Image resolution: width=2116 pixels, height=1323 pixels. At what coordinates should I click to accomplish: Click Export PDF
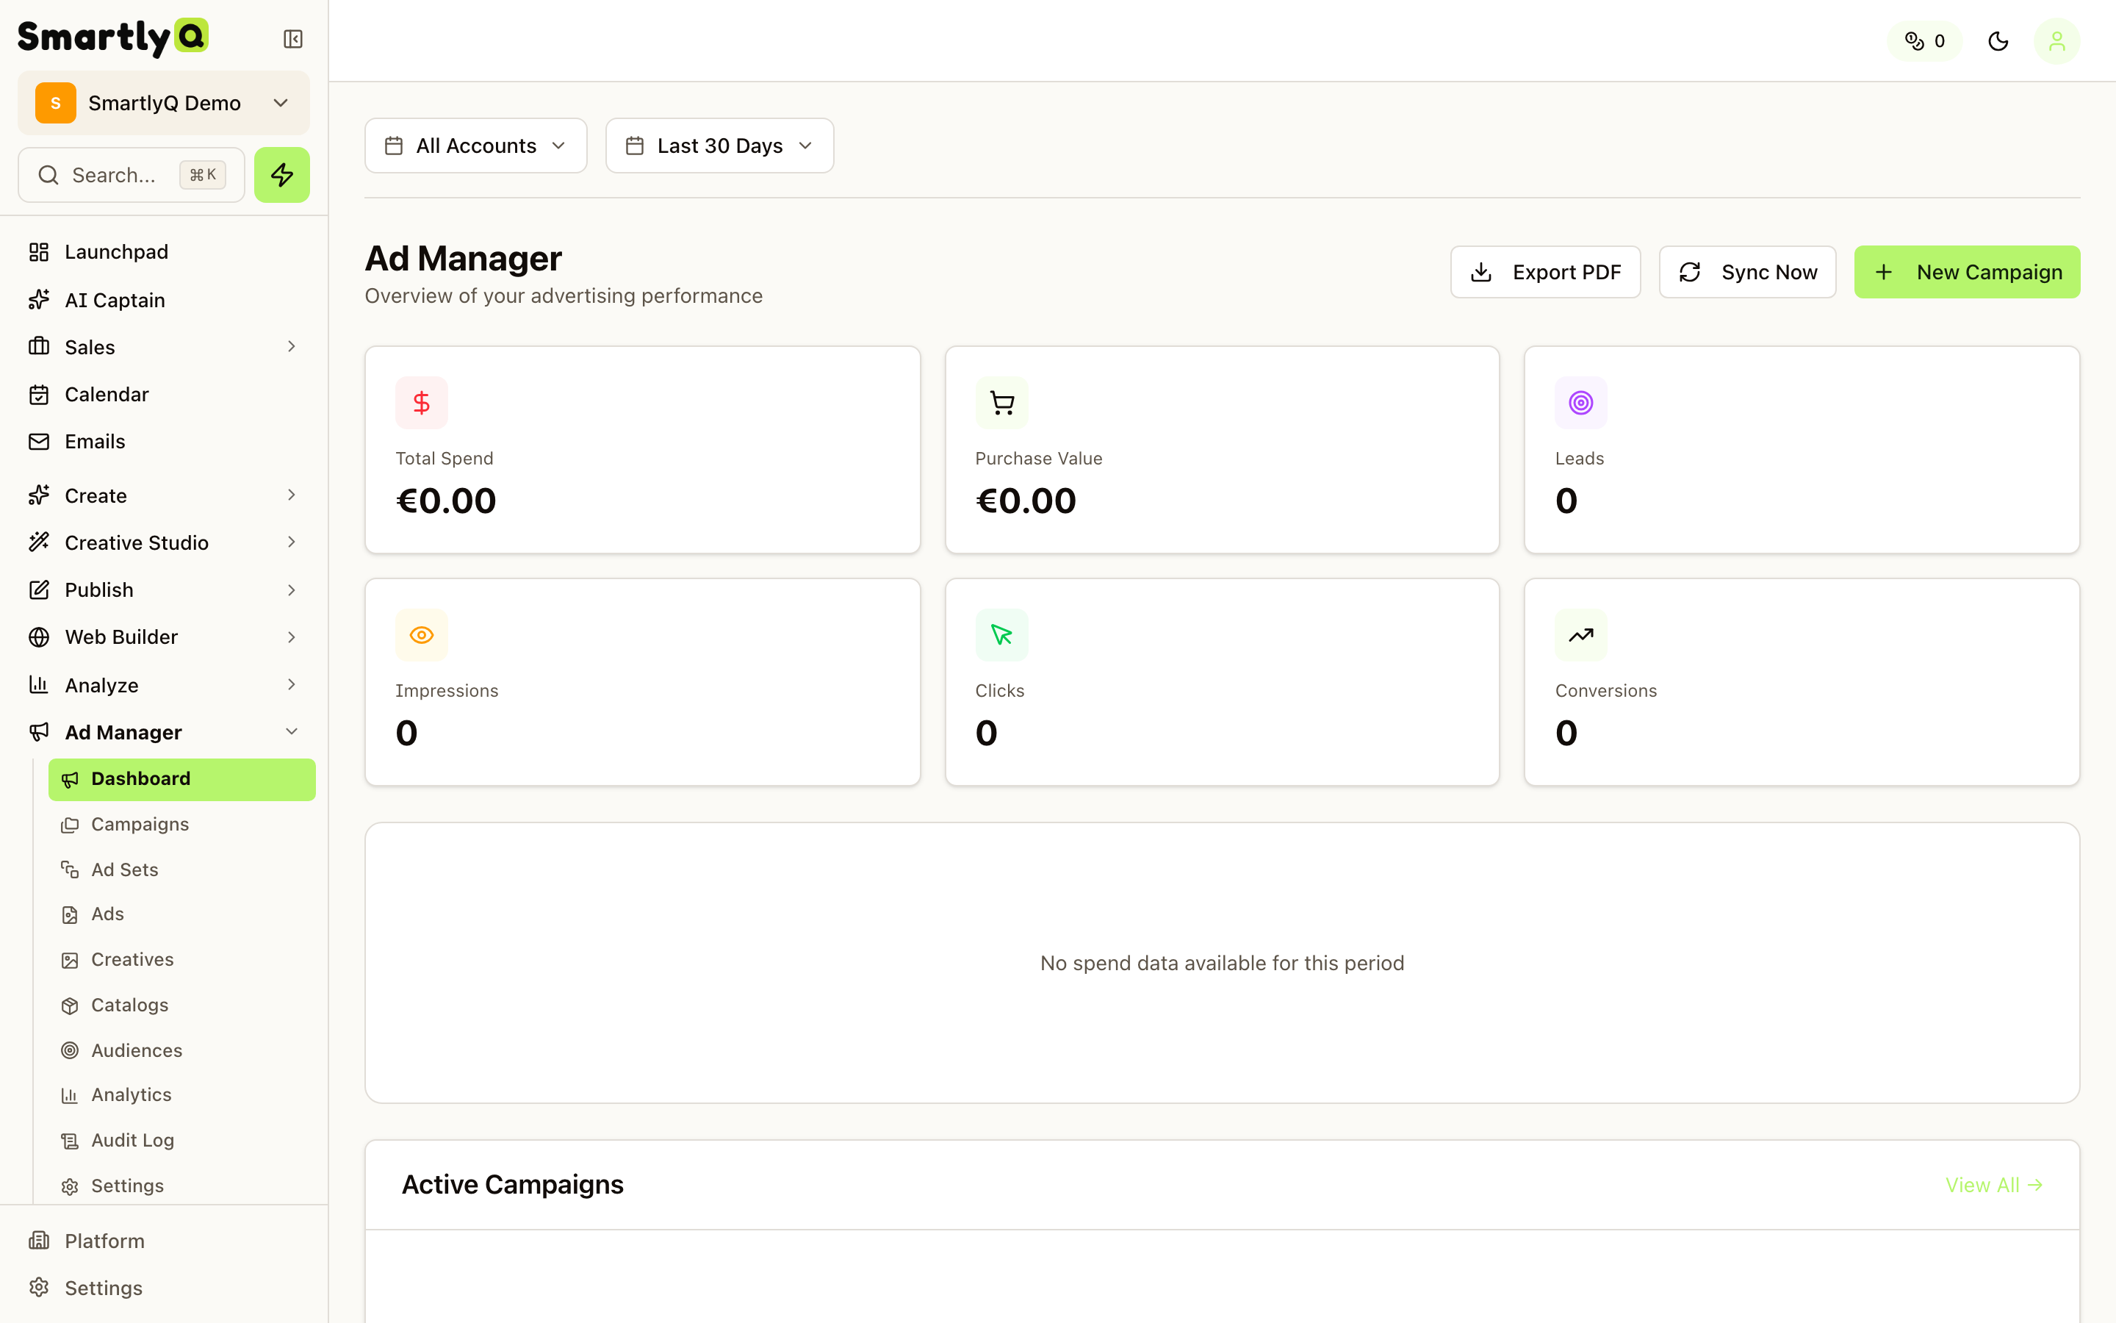(1545, 272)
